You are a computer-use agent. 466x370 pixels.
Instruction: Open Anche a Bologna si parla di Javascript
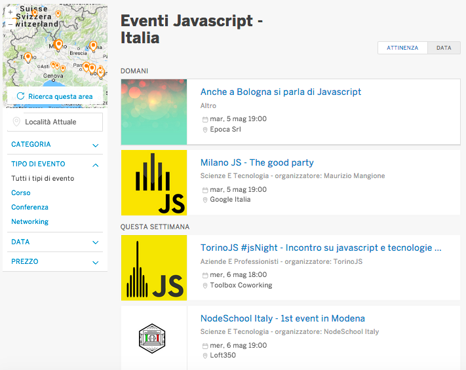[281, 92]
